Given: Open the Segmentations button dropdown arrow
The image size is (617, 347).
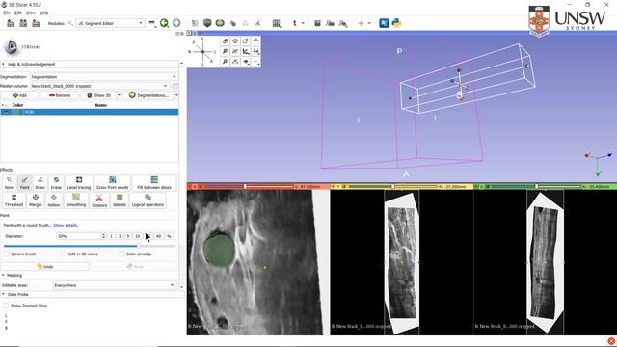Looking at the screenshot, I should pos(175,95).
